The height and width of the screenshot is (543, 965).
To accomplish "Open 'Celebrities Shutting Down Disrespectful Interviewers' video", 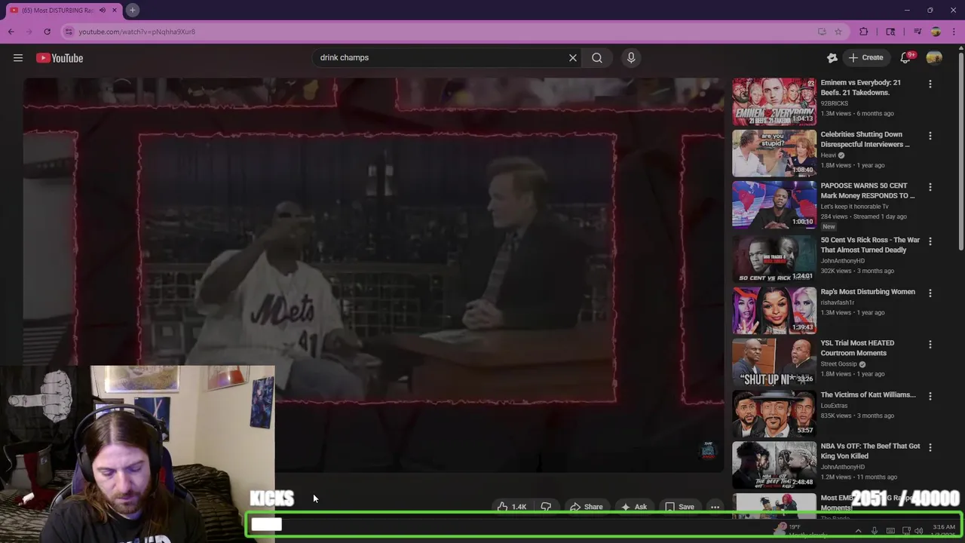I will pyautogui.click(x=865, y=140).
